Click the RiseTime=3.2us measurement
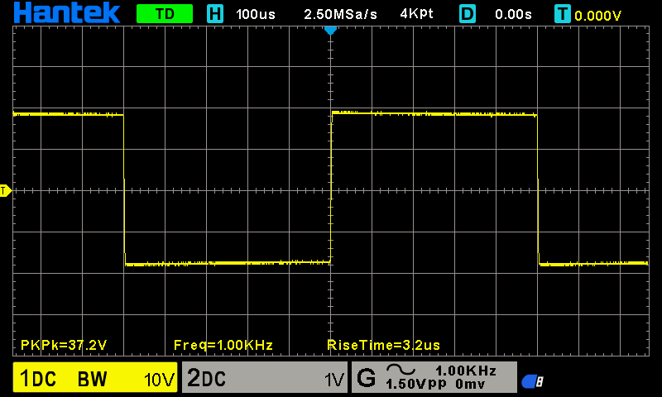The image size is (662, 397). (x=384, y=345)
